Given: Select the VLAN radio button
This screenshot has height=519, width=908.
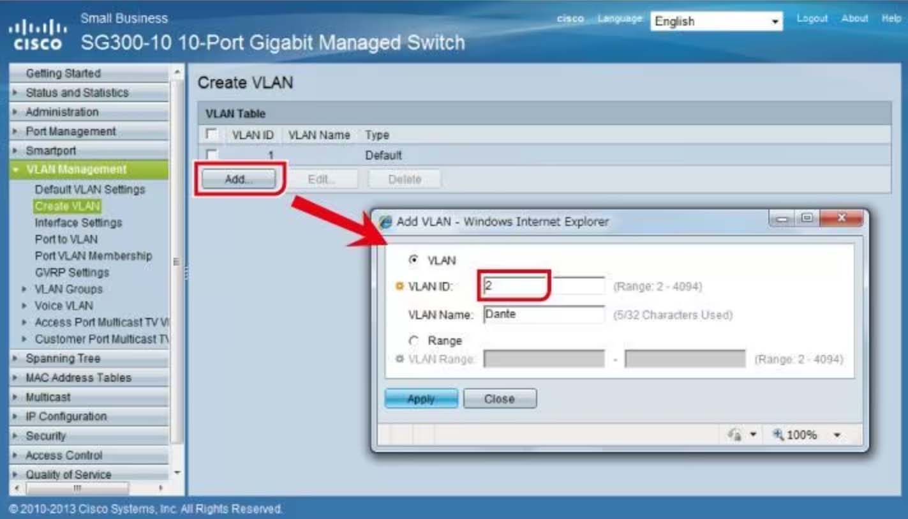Looking at the screenshot, I should (413, 260).
